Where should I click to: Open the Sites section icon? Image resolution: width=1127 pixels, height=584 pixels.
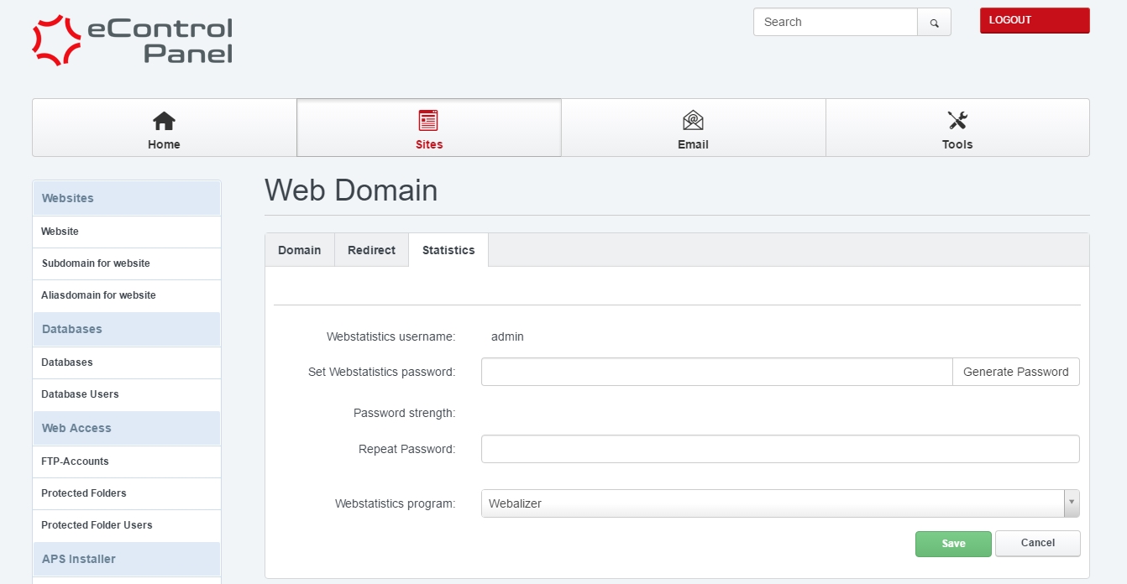click(x=428, y=121)
